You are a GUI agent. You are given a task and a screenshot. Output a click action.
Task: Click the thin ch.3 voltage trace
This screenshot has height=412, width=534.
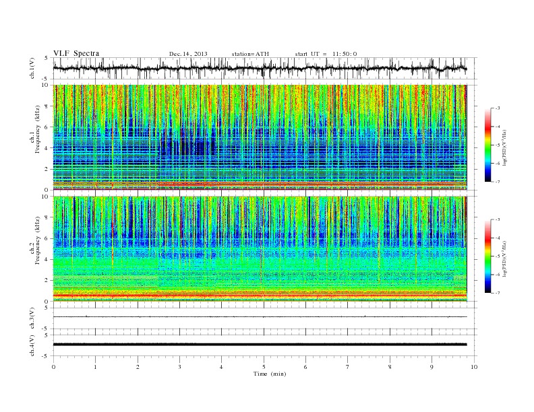pos(260,317)
